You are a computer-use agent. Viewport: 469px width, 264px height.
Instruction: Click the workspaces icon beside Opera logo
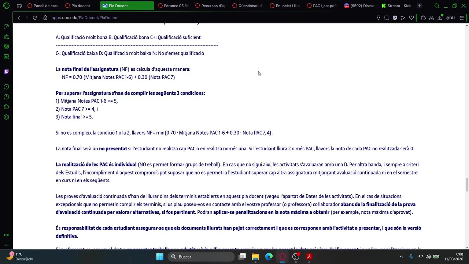[x=19, y=6]
